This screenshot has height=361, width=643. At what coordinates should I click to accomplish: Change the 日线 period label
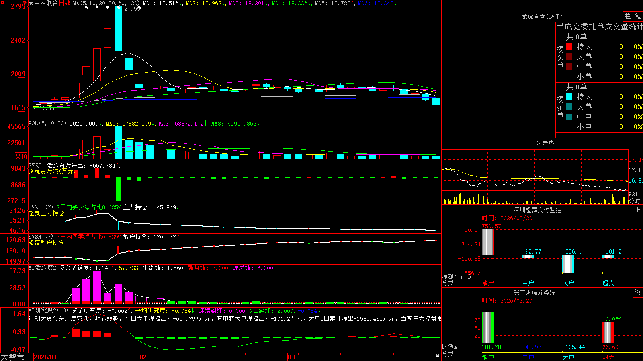pos(65,3)
